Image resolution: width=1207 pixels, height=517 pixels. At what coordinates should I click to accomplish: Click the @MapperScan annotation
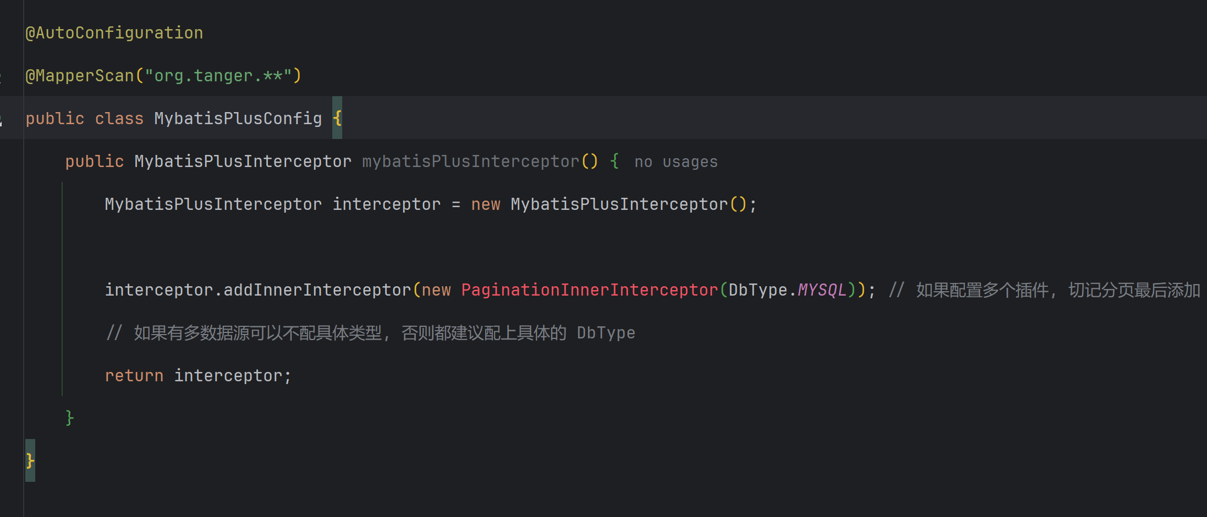[81, 75]
